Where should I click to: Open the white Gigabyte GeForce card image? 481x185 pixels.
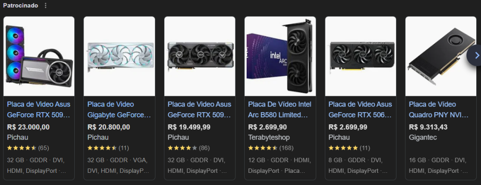[119, 56]
